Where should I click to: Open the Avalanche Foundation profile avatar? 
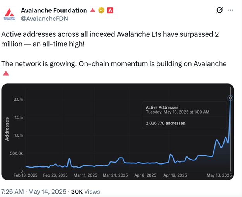tap(9, 15)
